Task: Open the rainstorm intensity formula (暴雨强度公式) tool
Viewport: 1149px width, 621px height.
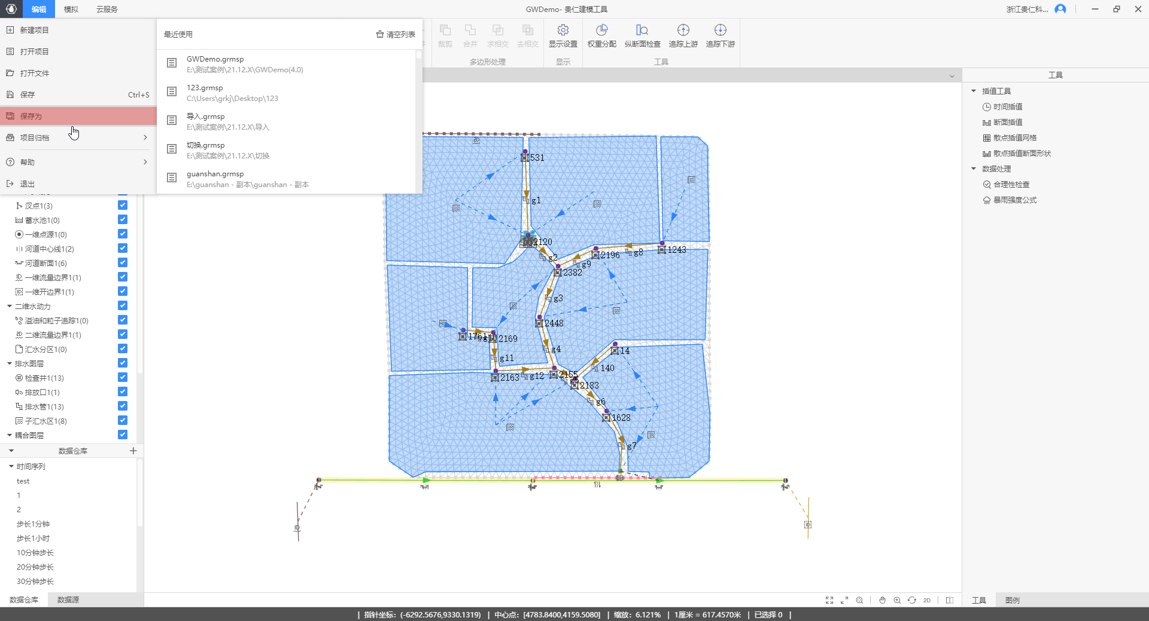Action: pos(1010,200)
